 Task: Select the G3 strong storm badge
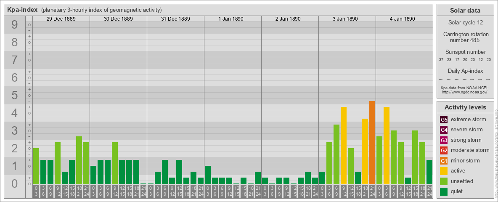coord(444,140)
